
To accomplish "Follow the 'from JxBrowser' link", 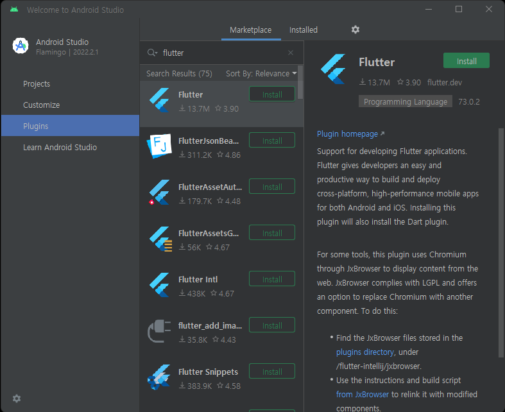I will point(363,394).
